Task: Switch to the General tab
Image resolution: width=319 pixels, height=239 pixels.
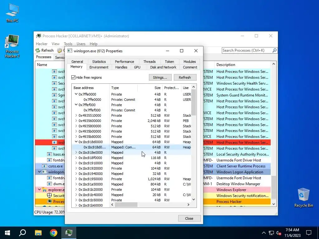Action: pyautogui.click(x=77, y=62)
